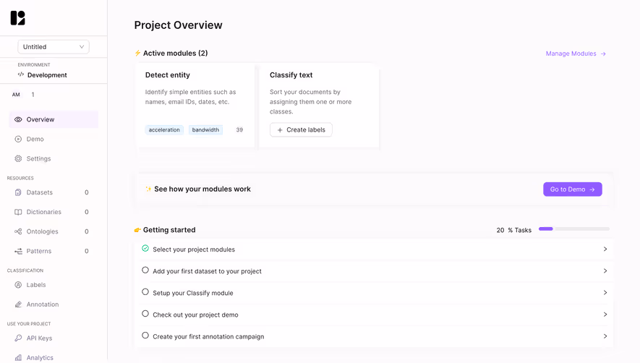Click the Patterns icon
640x363 pixels.
click(x=18, y=251)
